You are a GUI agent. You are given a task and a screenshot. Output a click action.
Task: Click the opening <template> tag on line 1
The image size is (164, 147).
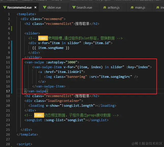[26, 14]
